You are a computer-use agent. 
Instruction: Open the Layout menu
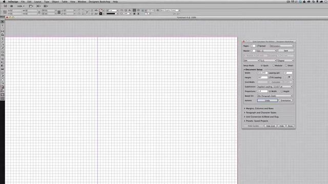[37, 2]
